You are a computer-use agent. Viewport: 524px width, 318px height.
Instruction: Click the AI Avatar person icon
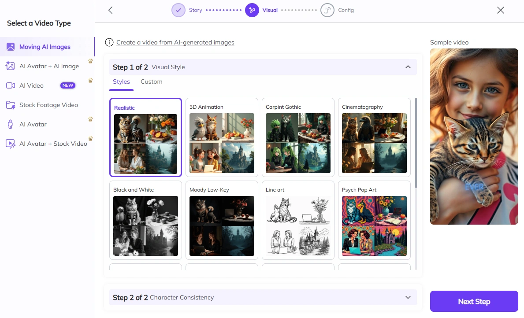tap(11, 124)
